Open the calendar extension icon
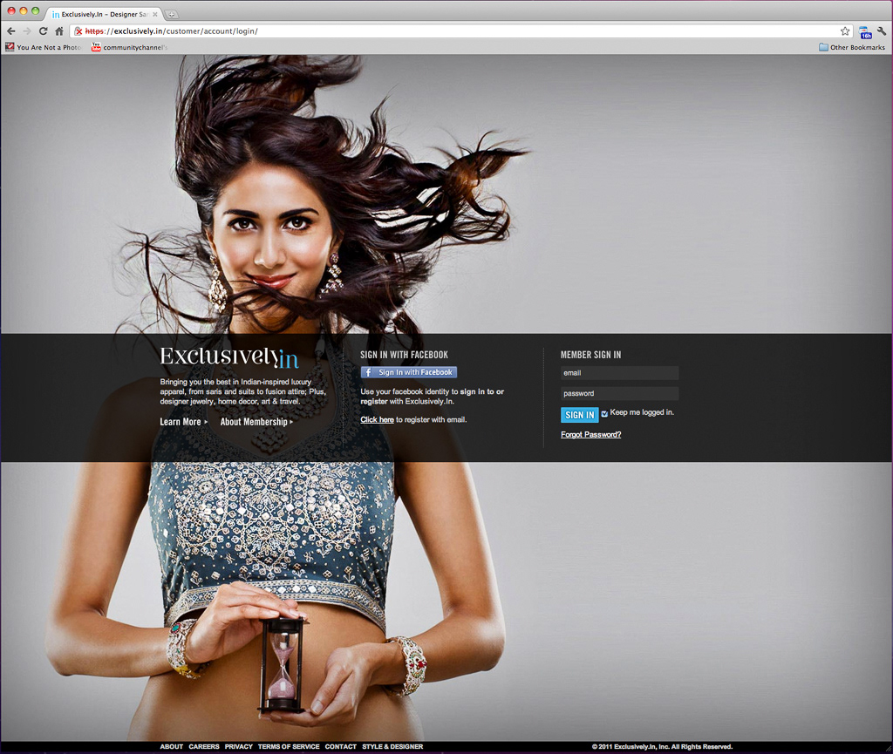This screenshot has height=754, width=893. coord(865,32)
